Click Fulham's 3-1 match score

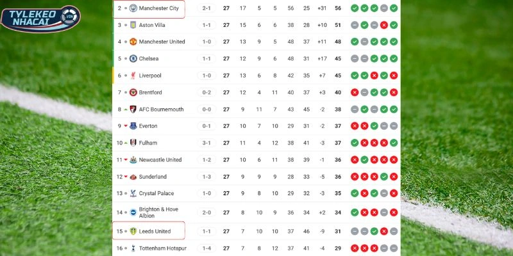coord(207,143)
